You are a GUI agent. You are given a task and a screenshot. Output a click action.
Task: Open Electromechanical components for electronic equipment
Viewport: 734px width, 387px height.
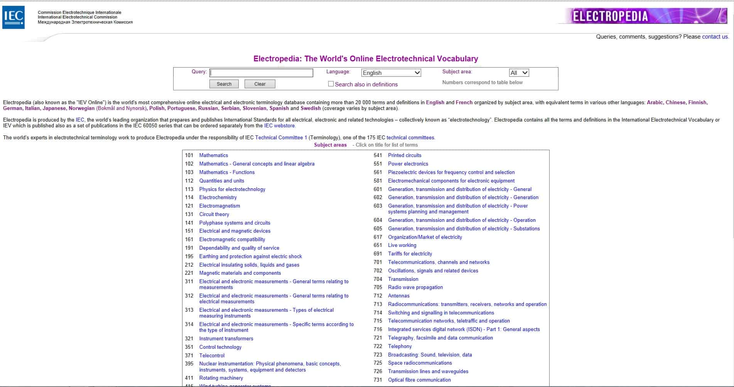click(x=451, y=181)
